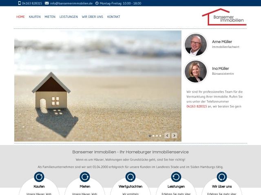Select the third slide indicator dot
The height and width of the screenshot is (195, 261).
[x=157, y=136]
